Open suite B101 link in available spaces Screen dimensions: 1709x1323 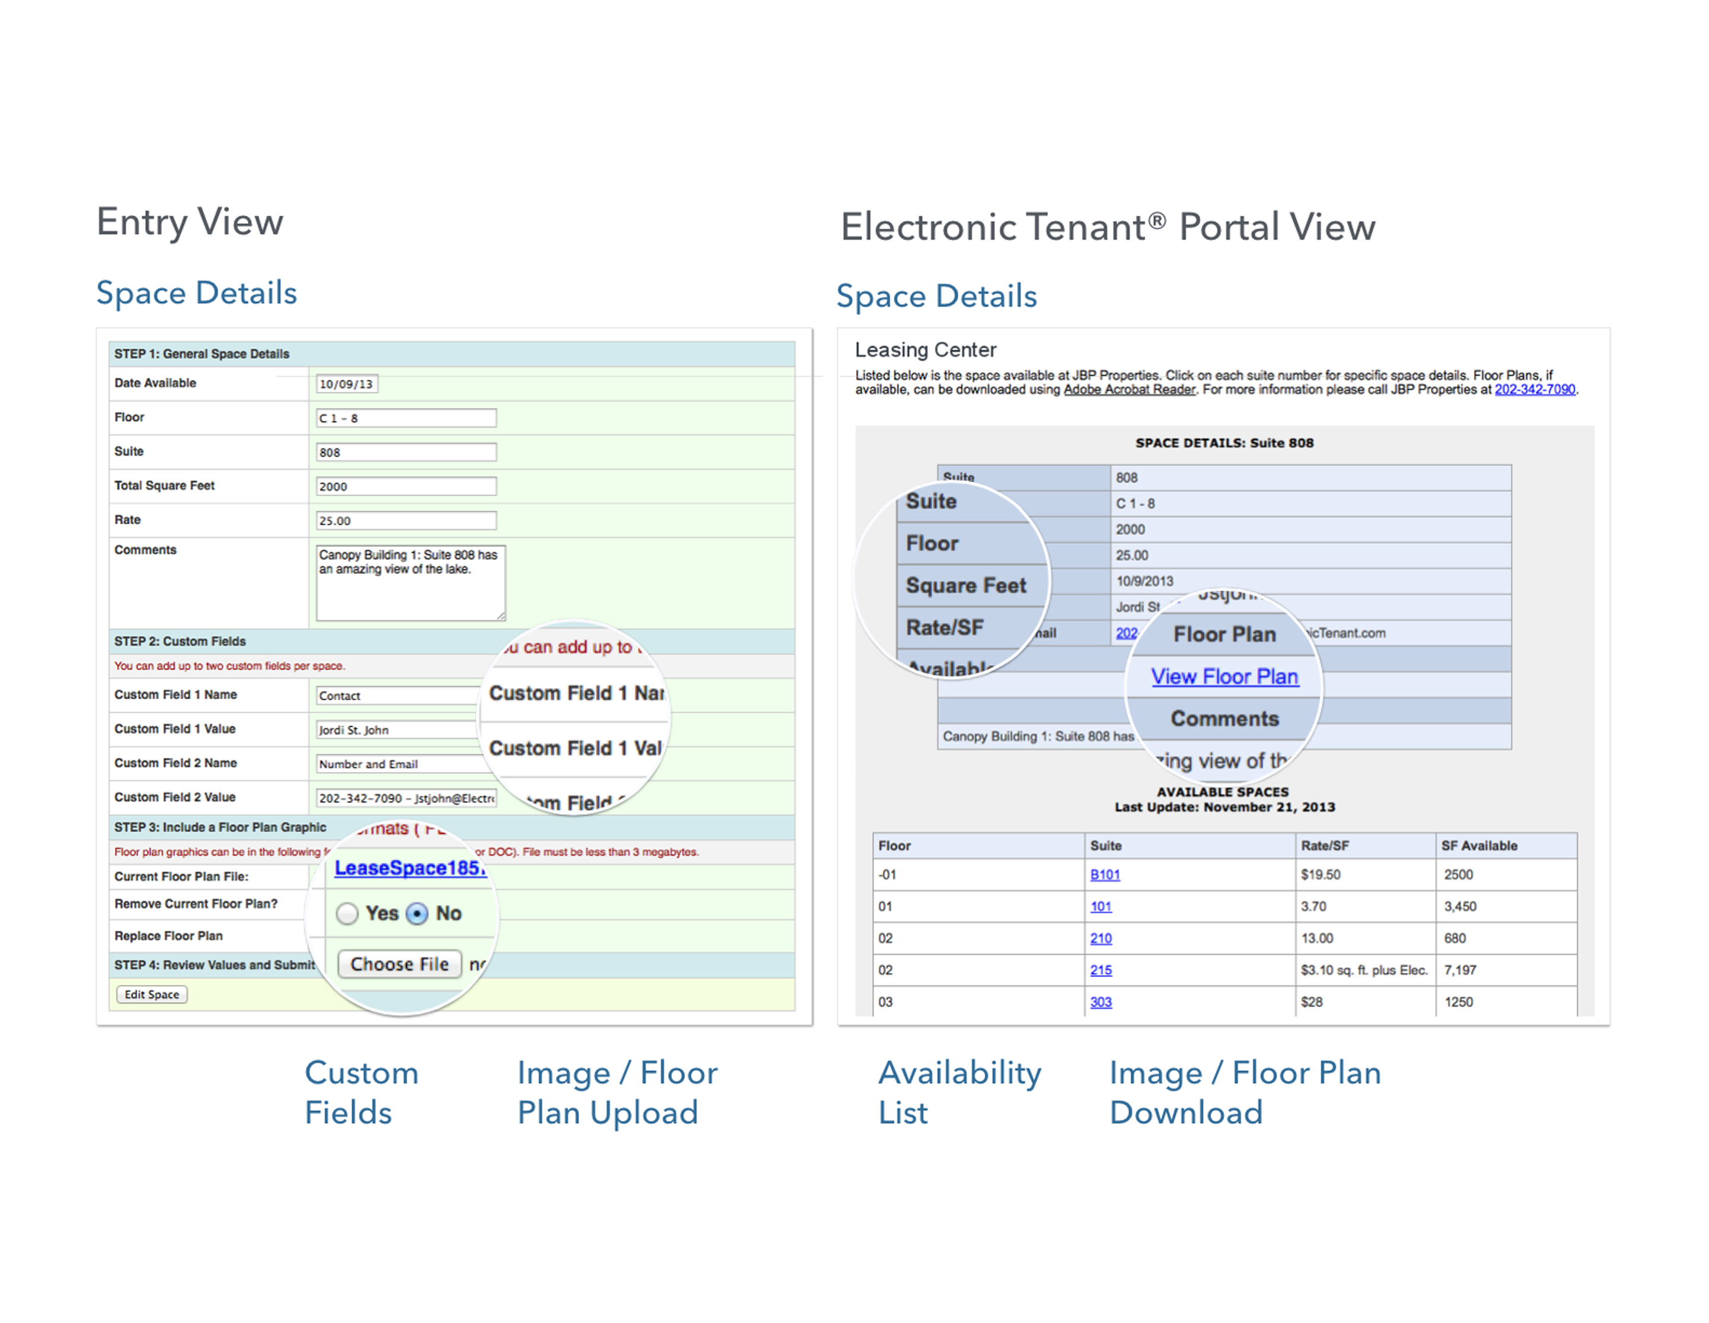pos(1105,875)
